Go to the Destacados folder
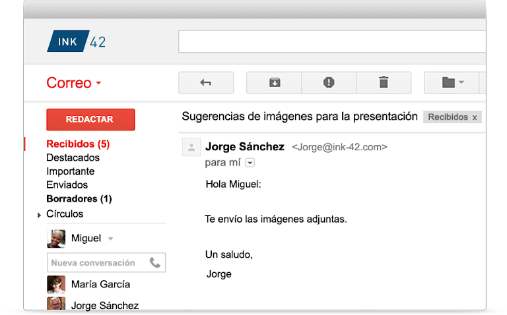 73,157
